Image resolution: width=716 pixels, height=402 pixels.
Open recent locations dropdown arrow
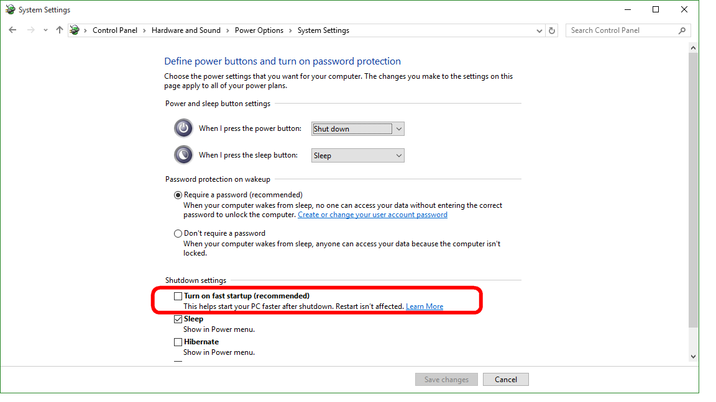[45, 30]
